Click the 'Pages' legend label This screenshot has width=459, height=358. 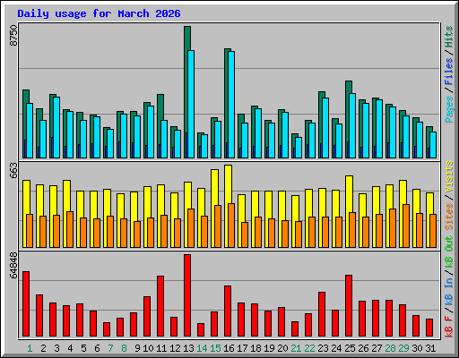tap(449, 109)
